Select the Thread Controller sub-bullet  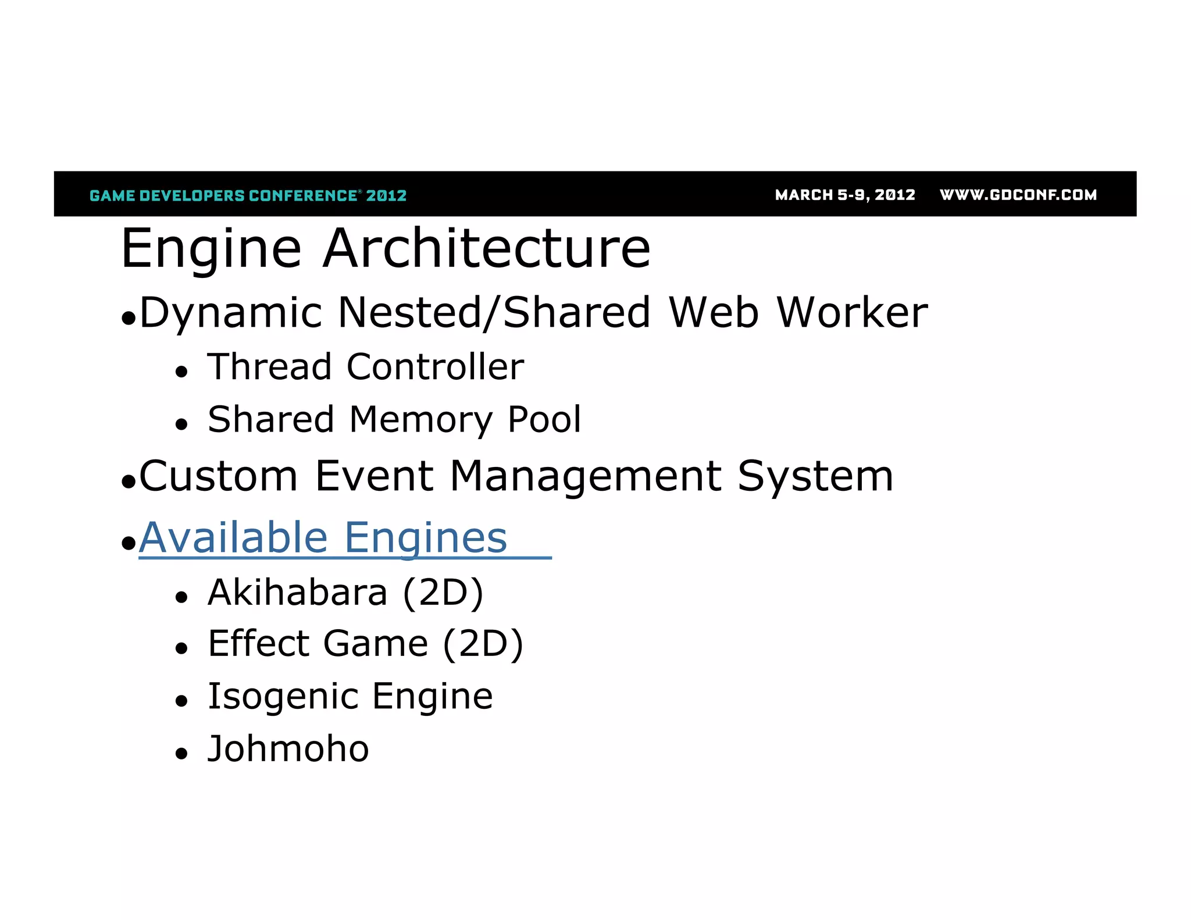(366, 367)
